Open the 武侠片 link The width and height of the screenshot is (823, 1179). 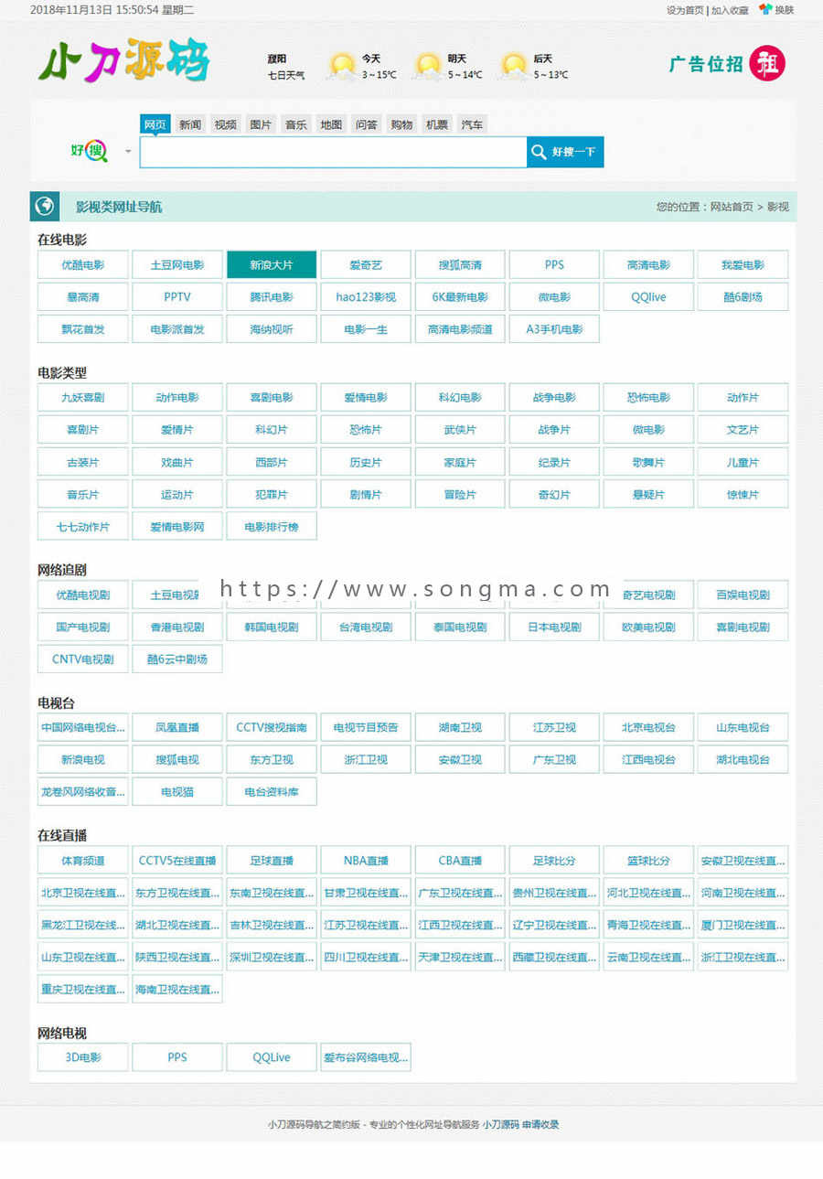[460, 429]
